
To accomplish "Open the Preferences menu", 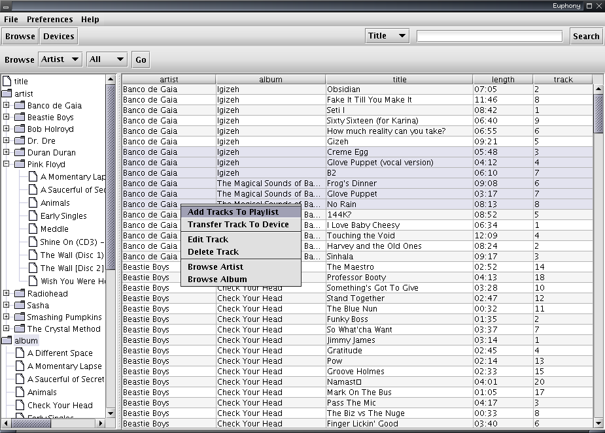I will pyautogui.click(x=50, y=19).
